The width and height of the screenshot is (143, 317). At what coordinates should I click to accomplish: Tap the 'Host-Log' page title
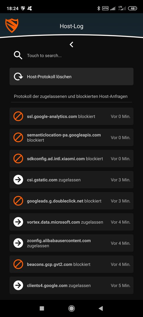point(71,26)
